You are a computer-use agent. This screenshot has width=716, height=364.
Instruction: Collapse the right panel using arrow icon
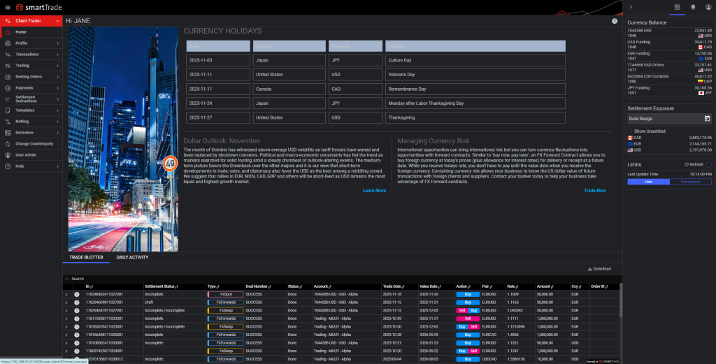coord(631,7)
